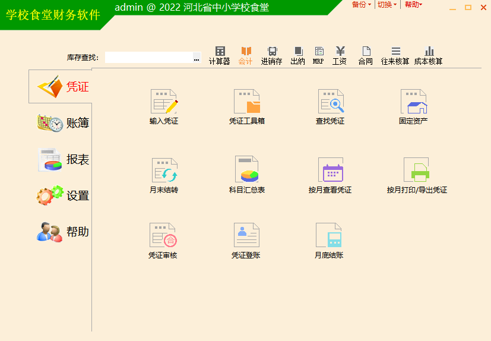491x341 pixels.
Task: Open 固定资产 fixed assets module
Action: 413,102
